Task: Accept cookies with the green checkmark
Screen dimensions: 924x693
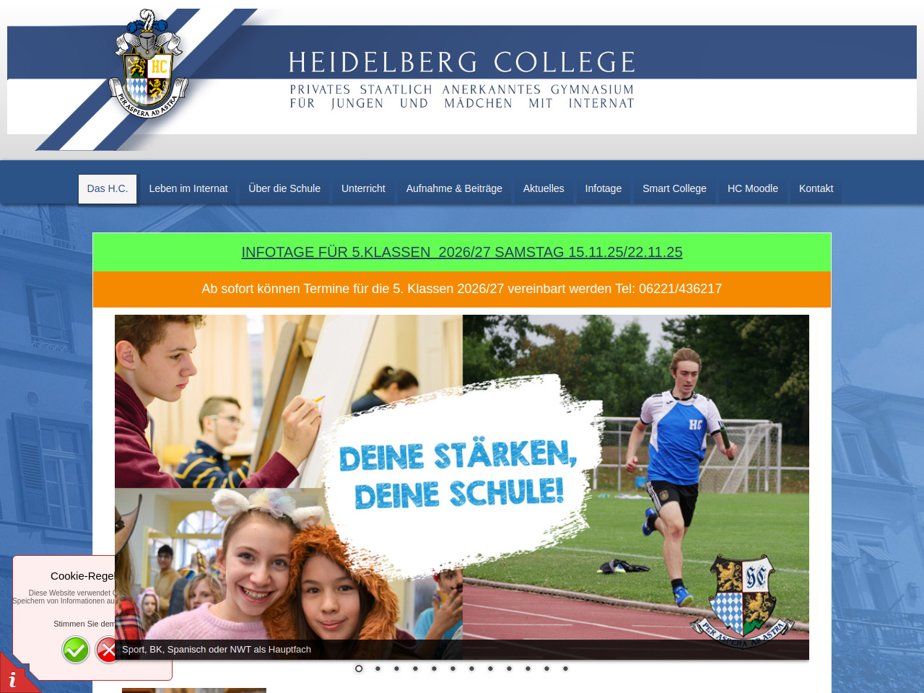Action: tap(76, 650)
